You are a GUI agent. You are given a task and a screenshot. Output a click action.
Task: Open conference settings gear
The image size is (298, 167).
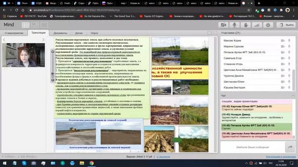(268, 25)
